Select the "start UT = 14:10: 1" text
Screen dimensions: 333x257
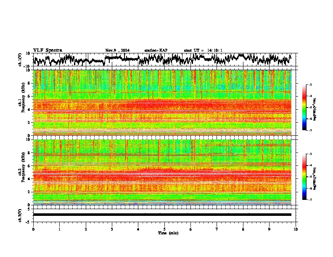click(x=203, y=50)
